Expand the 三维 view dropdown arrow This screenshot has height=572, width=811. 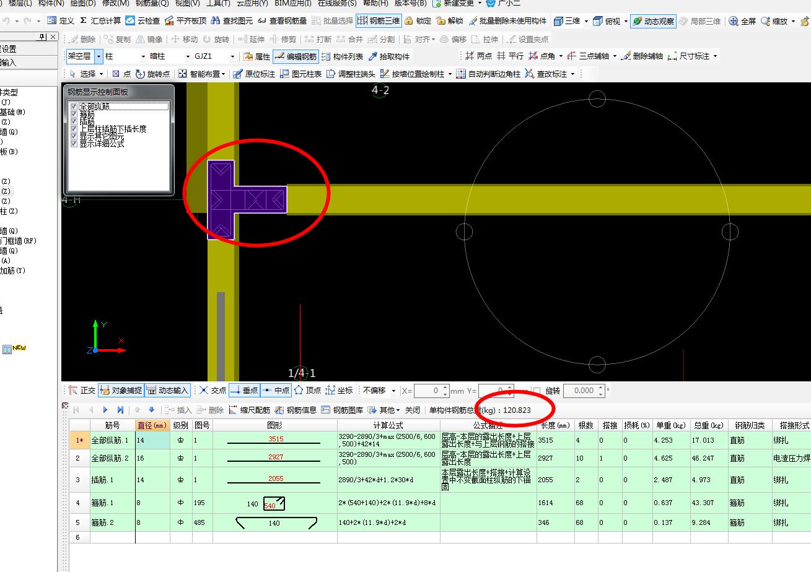[x=586, y=21]
